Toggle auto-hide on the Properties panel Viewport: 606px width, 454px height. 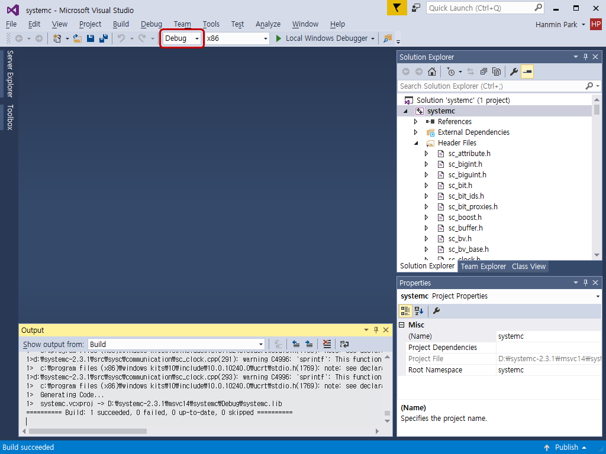coord(585,283)
